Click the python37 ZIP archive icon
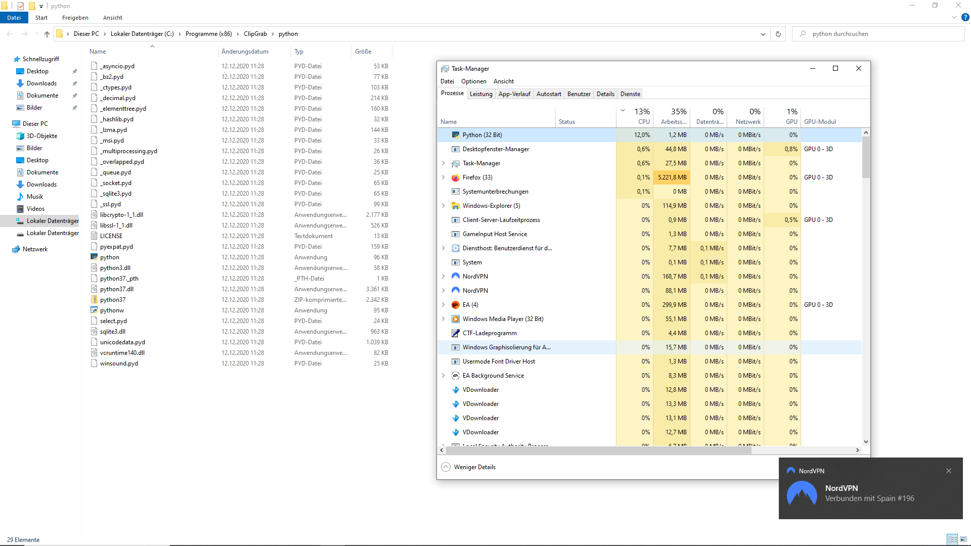The height and width of the screenshot is (546, 971). coord(94,300)
